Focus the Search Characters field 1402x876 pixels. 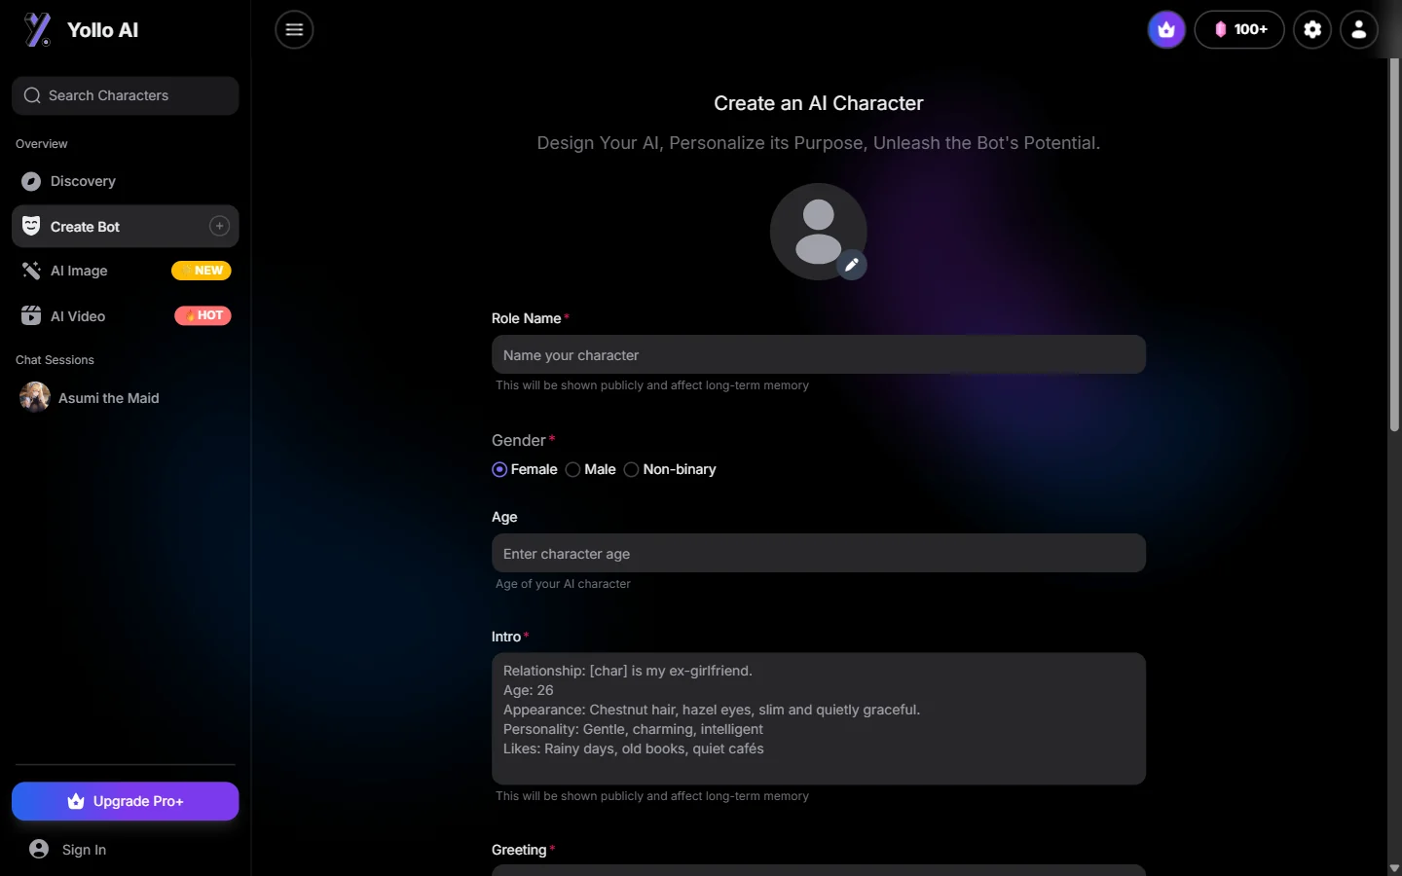126,95
